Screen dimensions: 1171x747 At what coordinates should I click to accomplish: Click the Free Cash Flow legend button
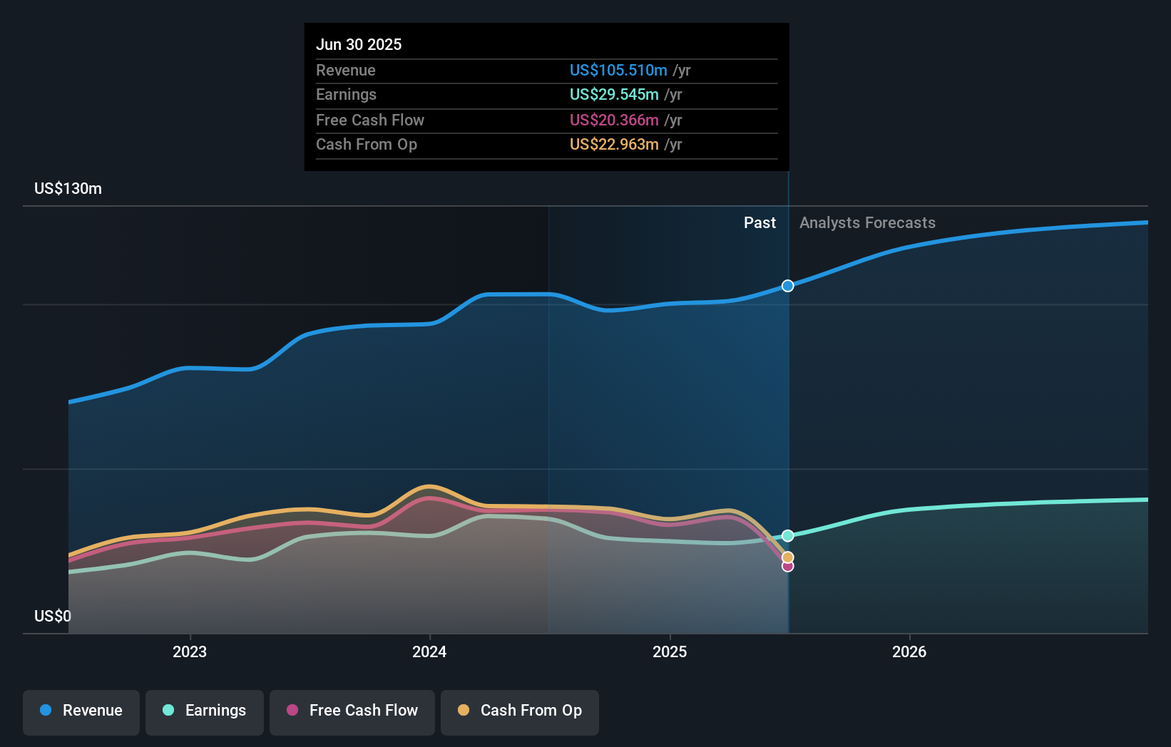tap(352, 712)
